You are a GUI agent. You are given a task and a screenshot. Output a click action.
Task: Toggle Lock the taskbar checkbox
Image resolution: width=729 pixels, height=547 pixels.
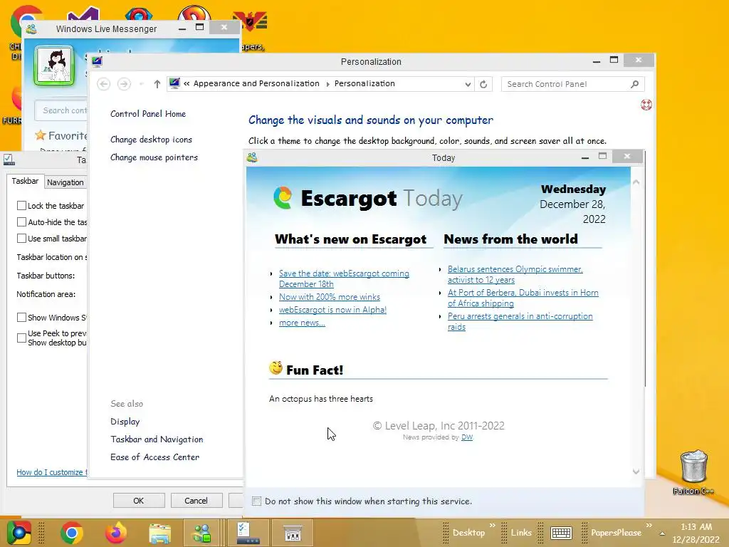coord(21,206)
